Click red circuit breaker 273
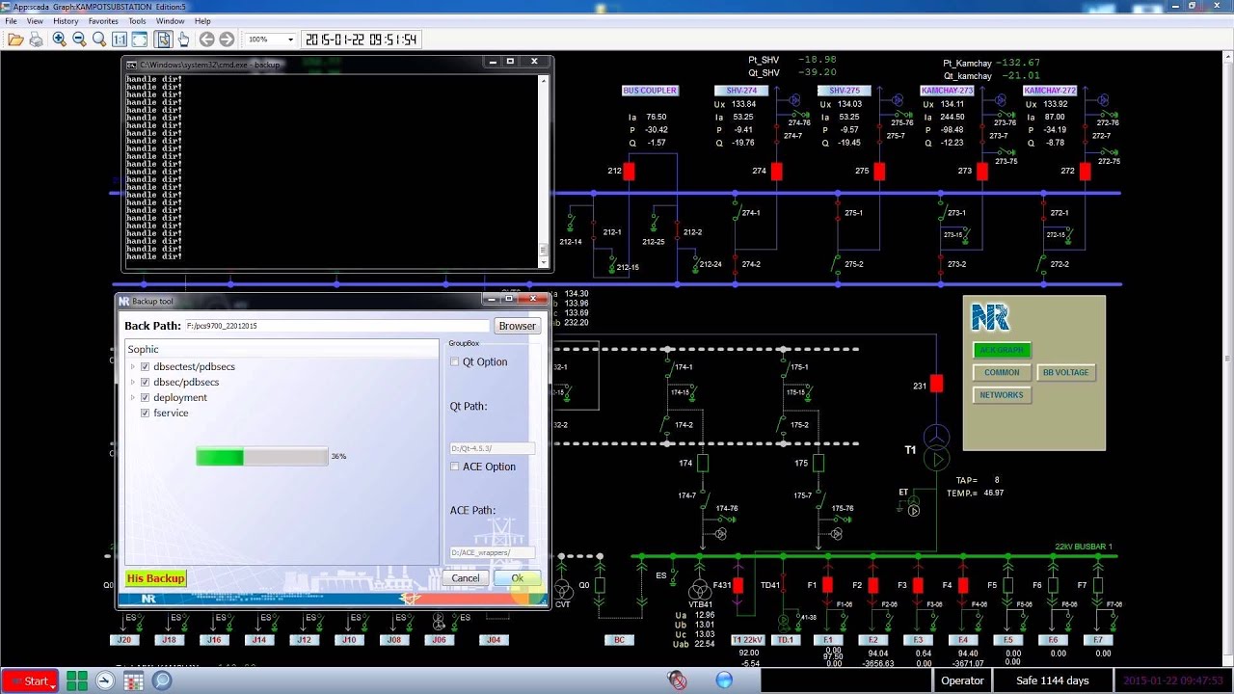Screen dimensions: 1234x694 (981, 172)
